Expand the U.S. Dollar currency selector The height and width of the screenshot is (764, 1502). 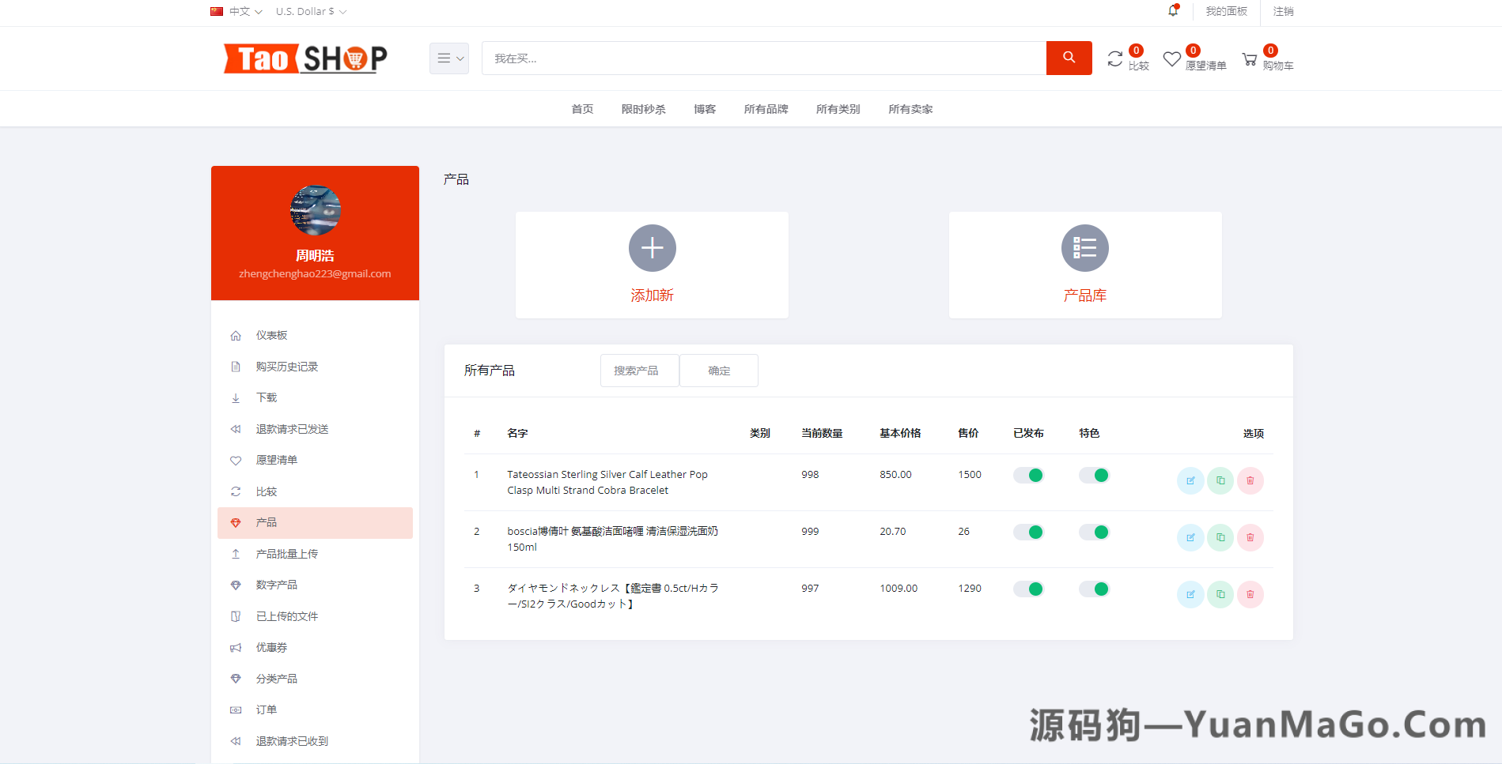click(x=310, y=11)
